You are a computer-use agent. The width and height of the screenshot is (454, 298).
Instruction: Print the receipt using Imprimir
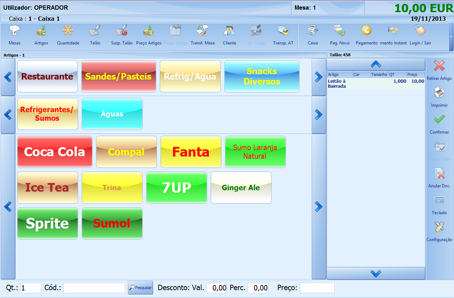click(439, 97)
